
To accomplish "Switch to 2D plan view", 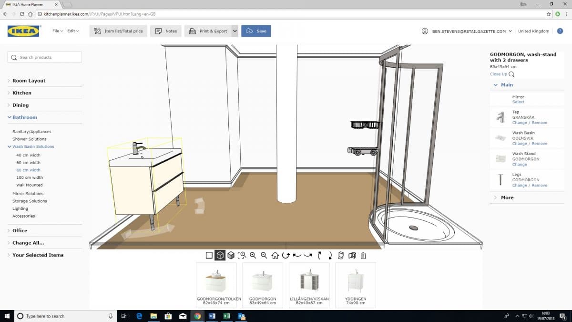I will pyautogui.click(x=208, y=255).
